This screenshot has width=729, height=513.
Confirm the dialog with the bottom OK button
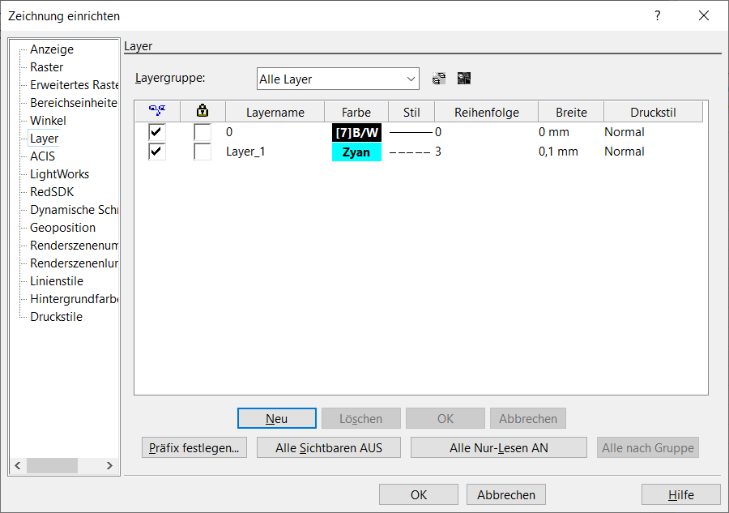tap(419, 495)
